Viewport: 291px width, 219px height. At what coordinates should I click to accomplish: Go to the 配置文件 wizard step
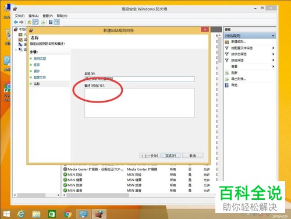coord(40,77)
